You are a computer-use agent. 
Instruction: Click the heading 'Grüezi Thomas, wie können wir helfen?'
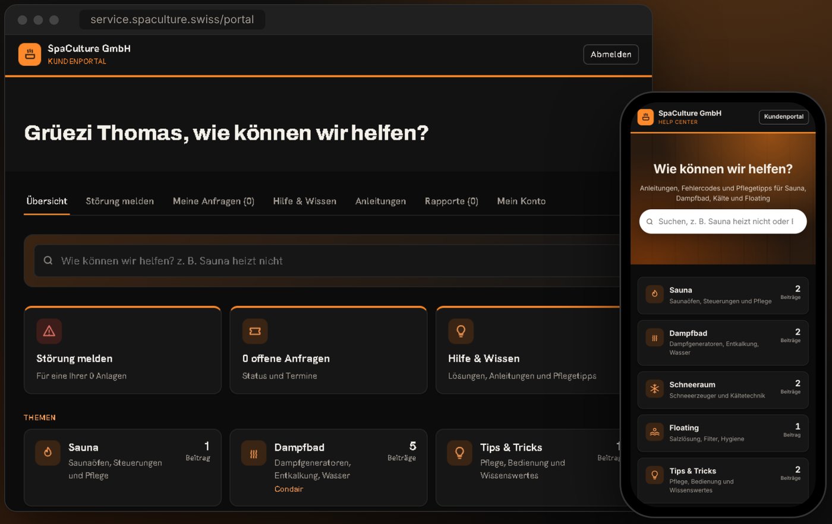[x=226, y=132]
